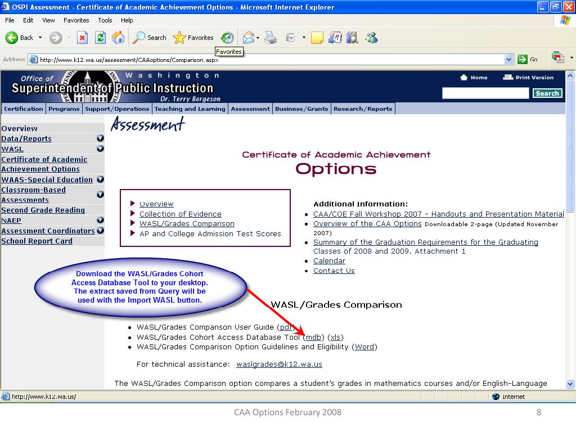The height and width of the screenshot is (432, 576).
Task: Open the toolbar options chevron at far right
Action: click(571, 58)
